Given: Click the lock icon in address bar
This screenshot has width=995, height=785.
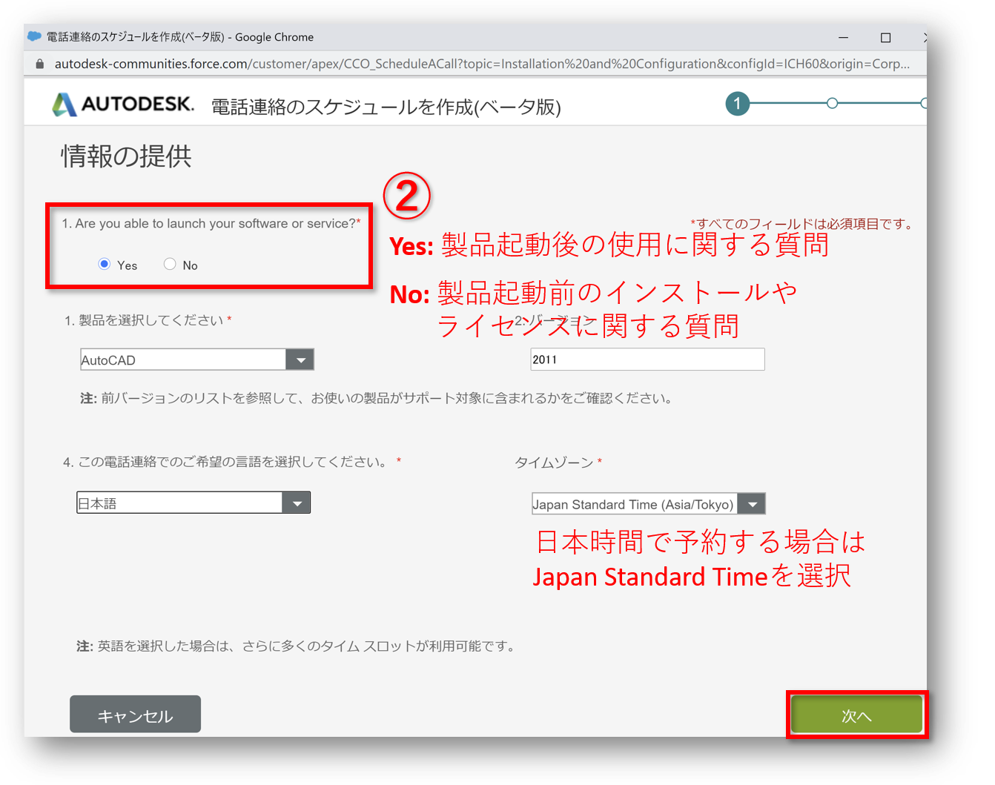Looking at the screenshot, I should [40, 64].
